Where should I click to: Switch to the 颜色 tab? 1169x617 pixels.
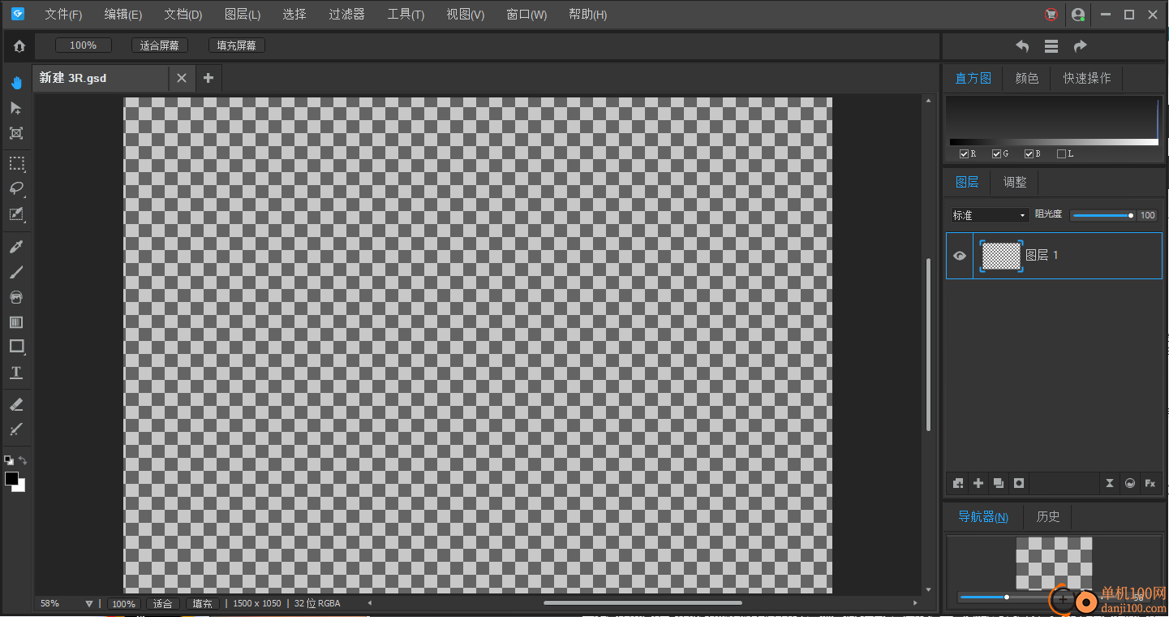click(x=1027, y=79)
